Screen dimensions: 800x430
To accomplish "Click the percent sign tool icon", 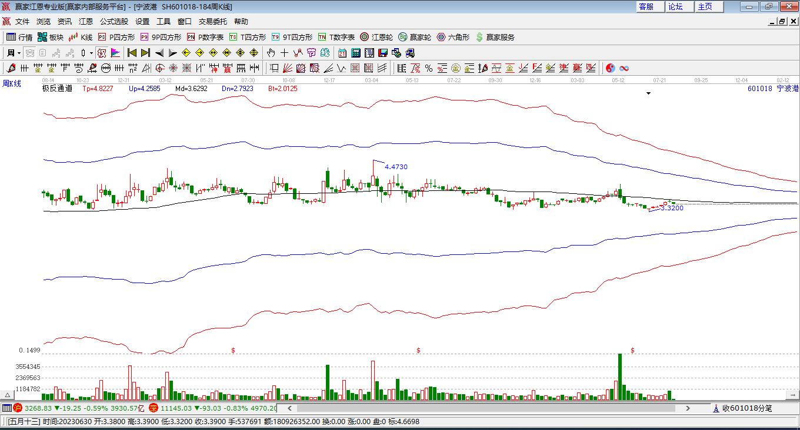I will click(x=429, y=68).
